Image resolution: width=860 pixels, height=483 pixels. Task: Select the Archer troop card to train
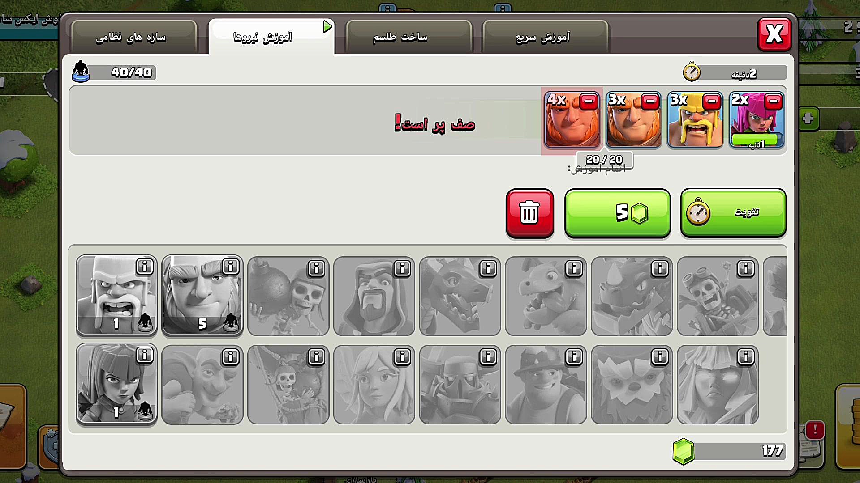[116, 384]
